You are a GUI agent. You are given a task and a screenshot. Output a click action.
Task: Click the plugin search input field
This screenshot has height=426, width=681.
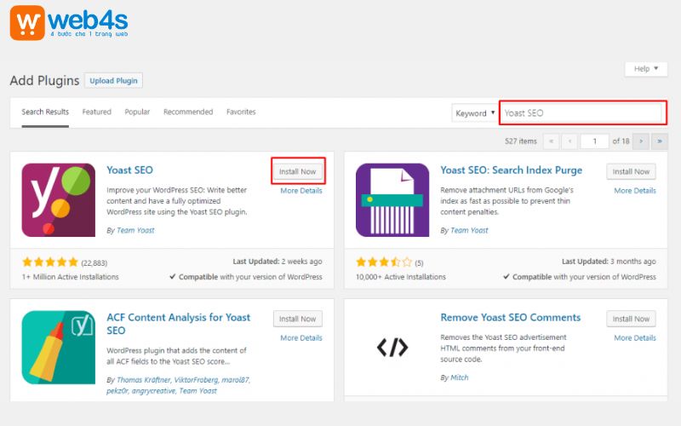point(580,112)
